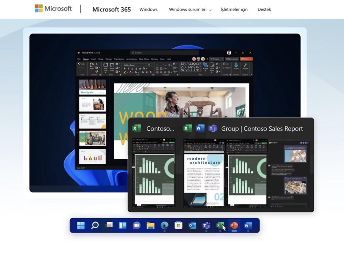Open the Review ribbon tab
Viewport: 344px width, 266px height.
click(154, 59)
